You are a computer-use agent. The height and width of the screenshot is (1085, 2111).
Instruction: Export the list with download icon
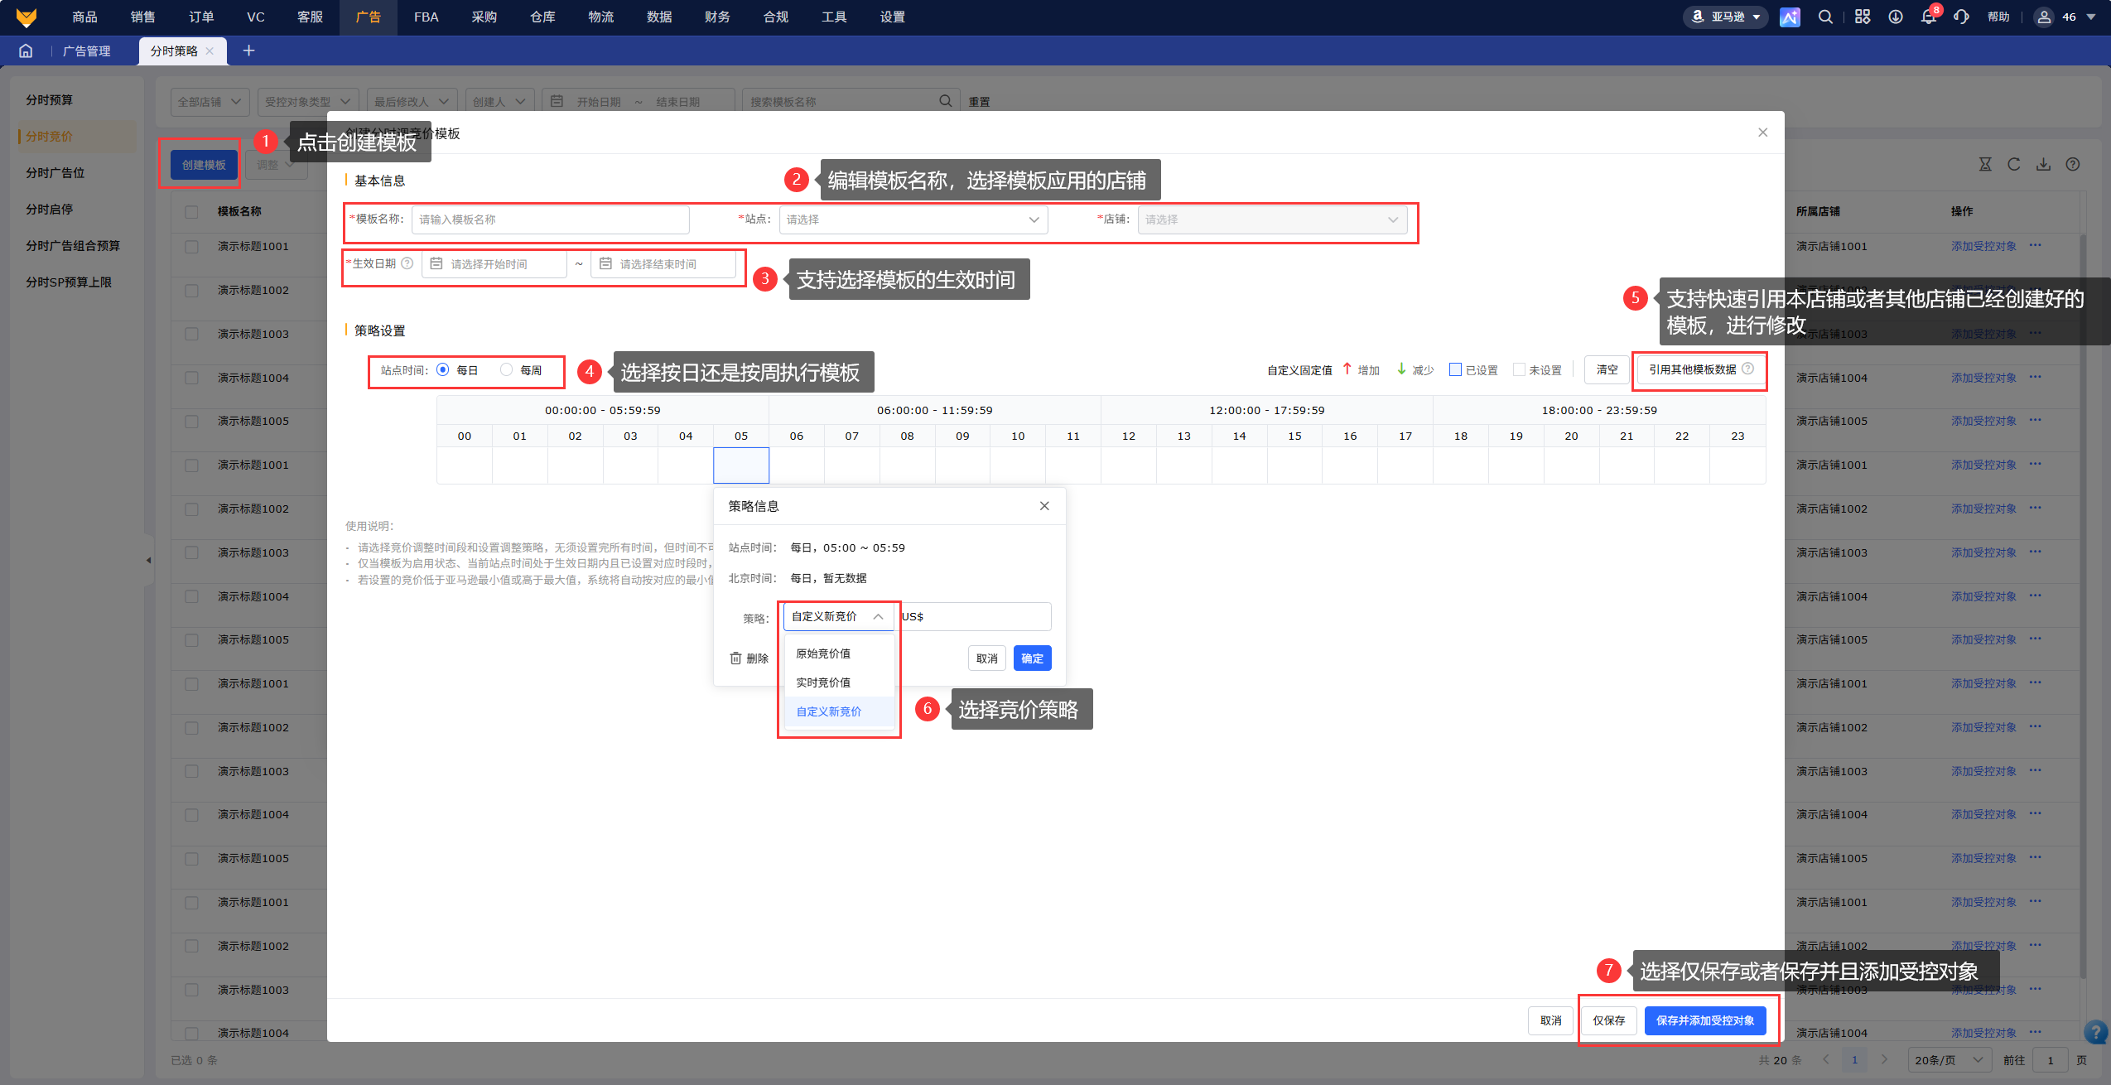pyautogui.click(x=2044, y=164)
